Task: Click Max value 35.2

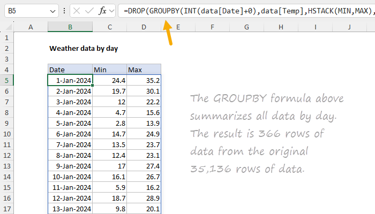Action: click(144, 80)
